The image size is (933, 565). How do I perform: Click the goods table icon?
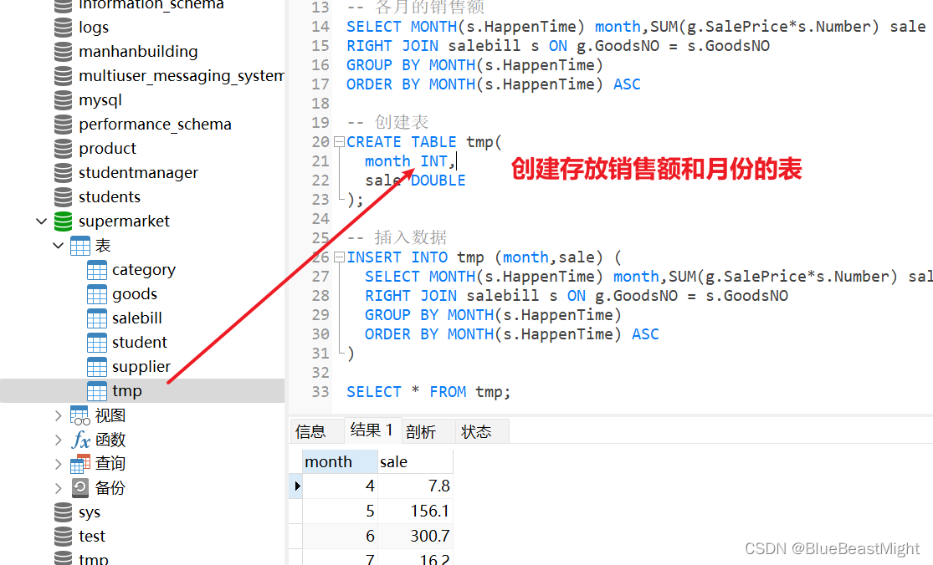coord(97,294)
